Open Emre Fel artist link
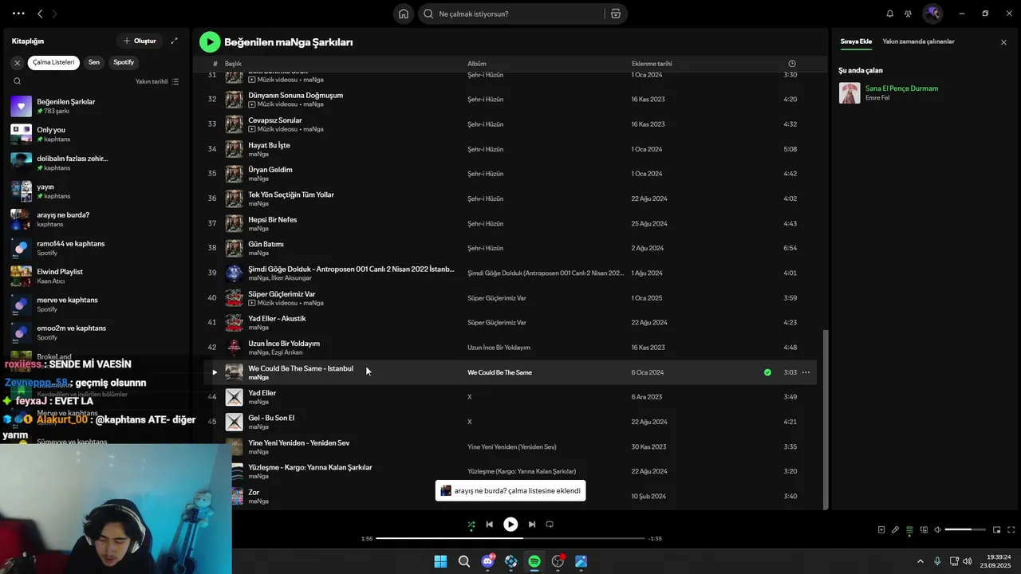Viewport: 1021px width, 574px height. [877, 98]
